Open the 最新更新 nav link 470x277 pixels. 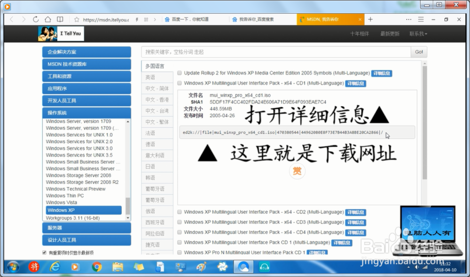390,34
